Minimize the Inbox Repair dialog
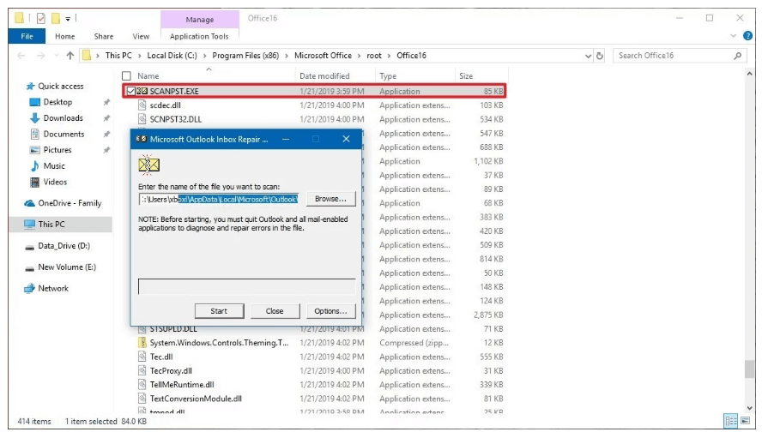Screen dimensions: 762x438 pyautogui.click(x=286, y=140)
